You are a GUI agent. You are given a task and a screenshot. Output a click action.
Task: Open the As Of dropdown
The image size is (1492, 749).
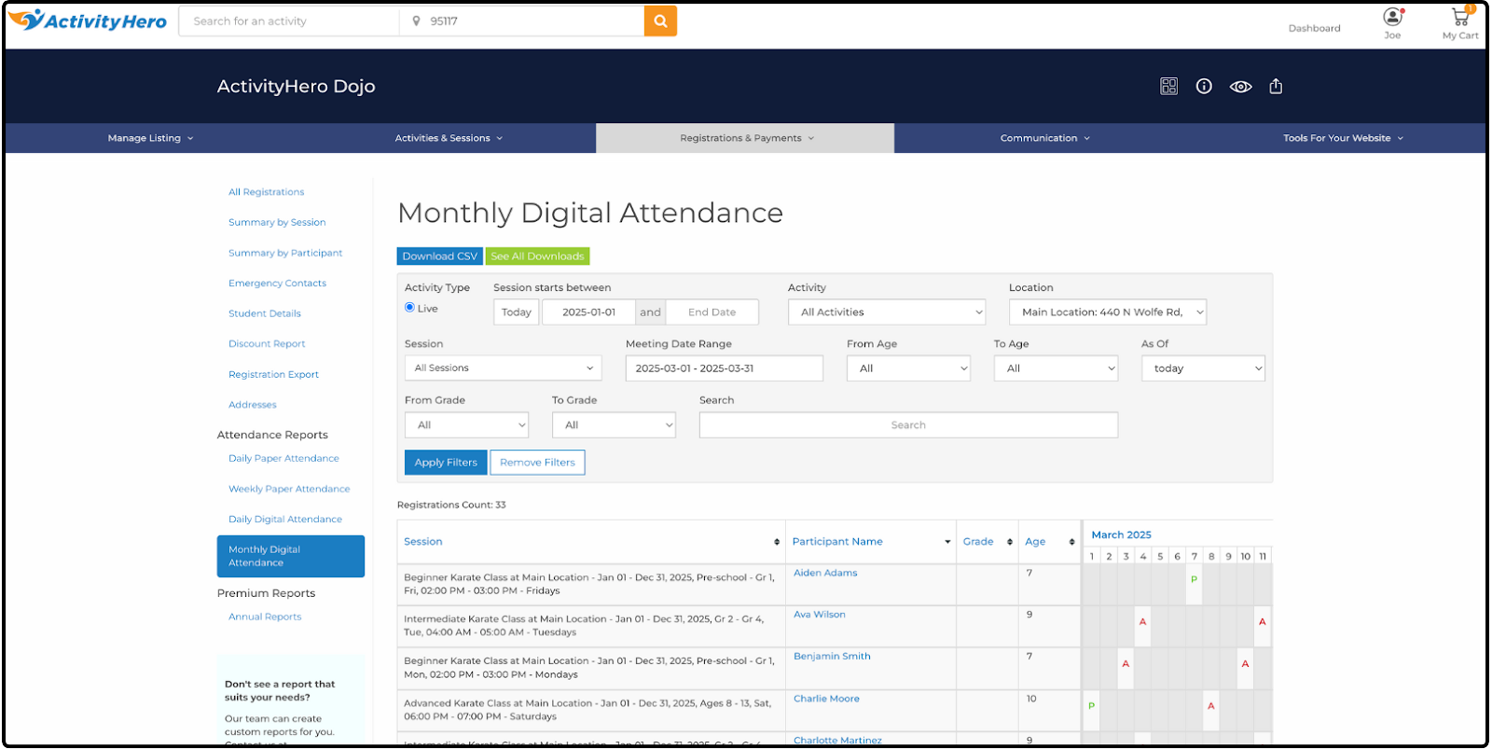click(x=1203, y=368)
